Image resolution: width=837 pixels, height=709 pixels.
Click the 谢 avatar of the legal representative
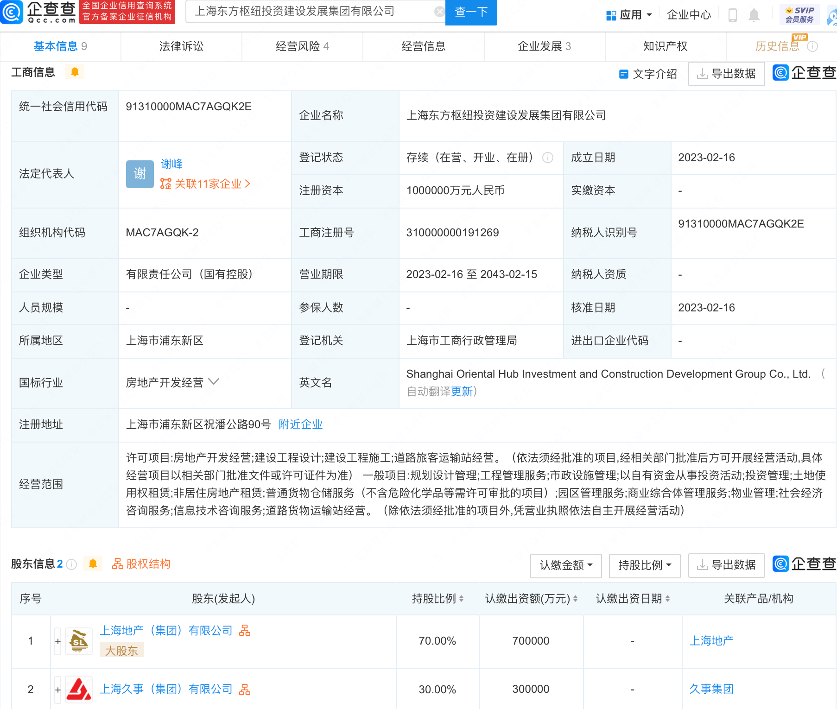tap(140, 174)
